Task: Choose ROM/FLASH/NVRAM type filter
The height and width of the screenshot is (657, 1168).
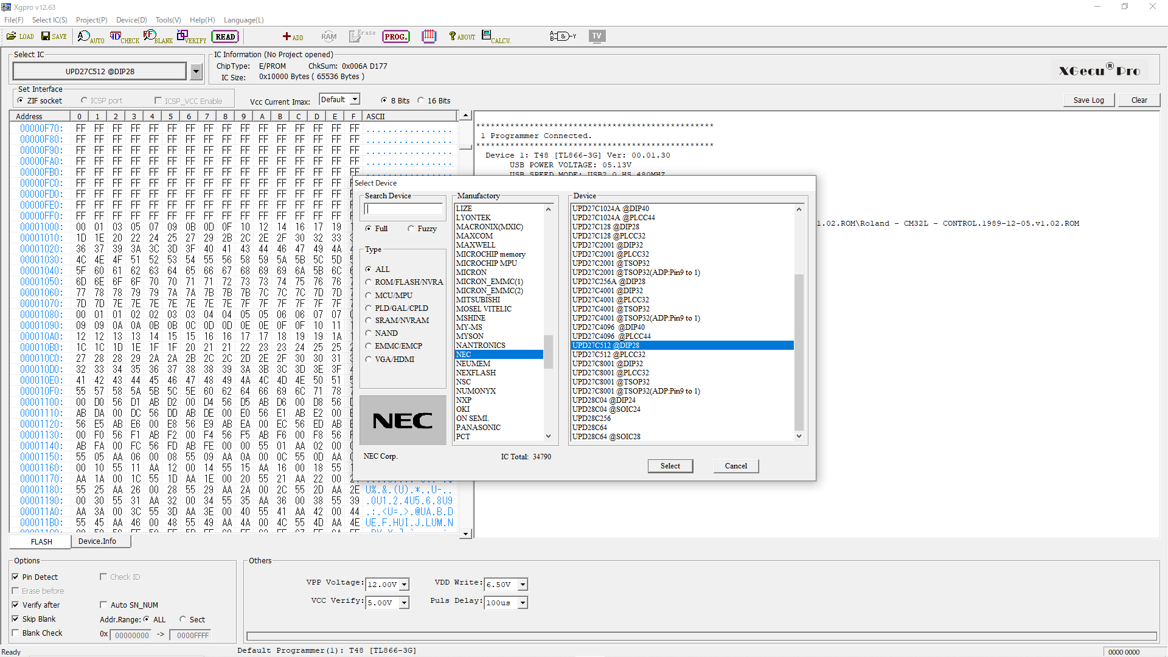Action: [x=369, y=282]
